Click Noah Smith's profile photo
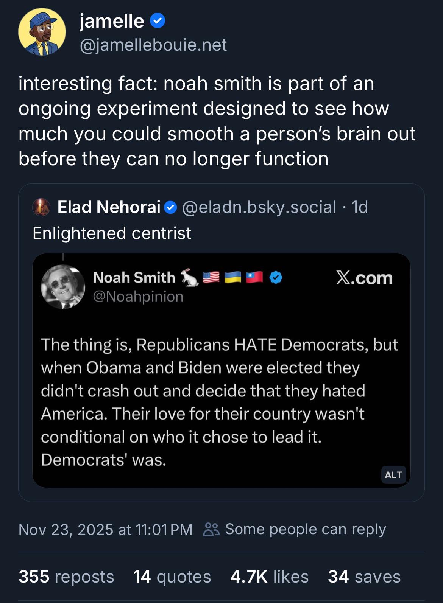 click(x=63, y=287)
